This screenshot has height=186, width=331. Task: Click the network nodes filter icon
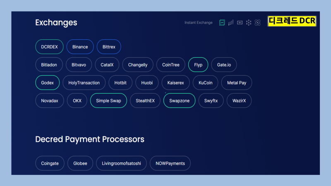(x=249, y=23)
